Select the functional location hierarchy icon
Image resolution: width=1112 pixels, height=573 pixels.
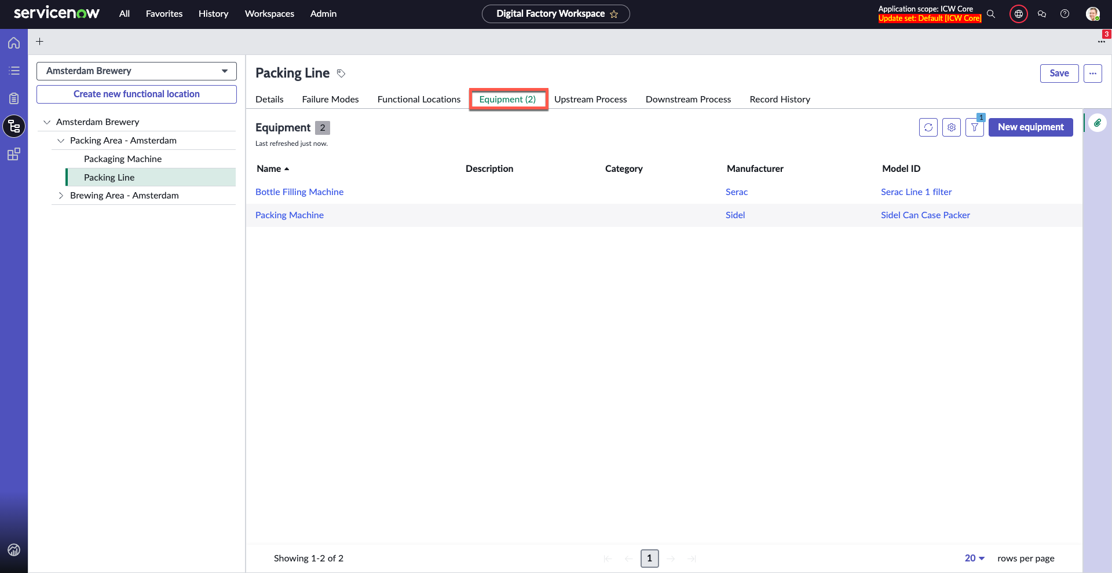click(14, 126)
